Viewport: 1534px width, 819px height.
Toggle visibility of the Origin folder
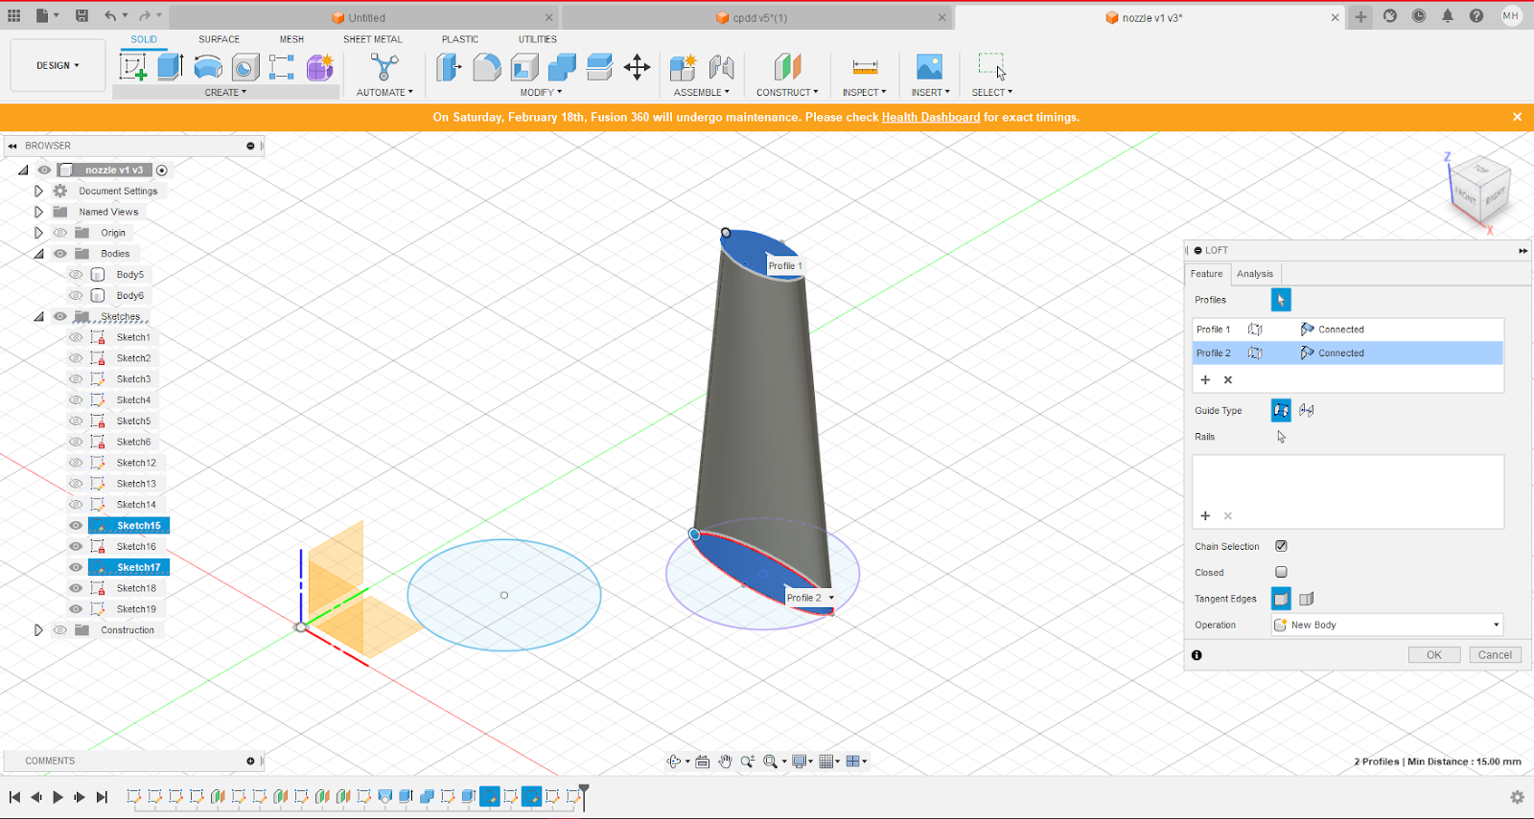[60, 233]
